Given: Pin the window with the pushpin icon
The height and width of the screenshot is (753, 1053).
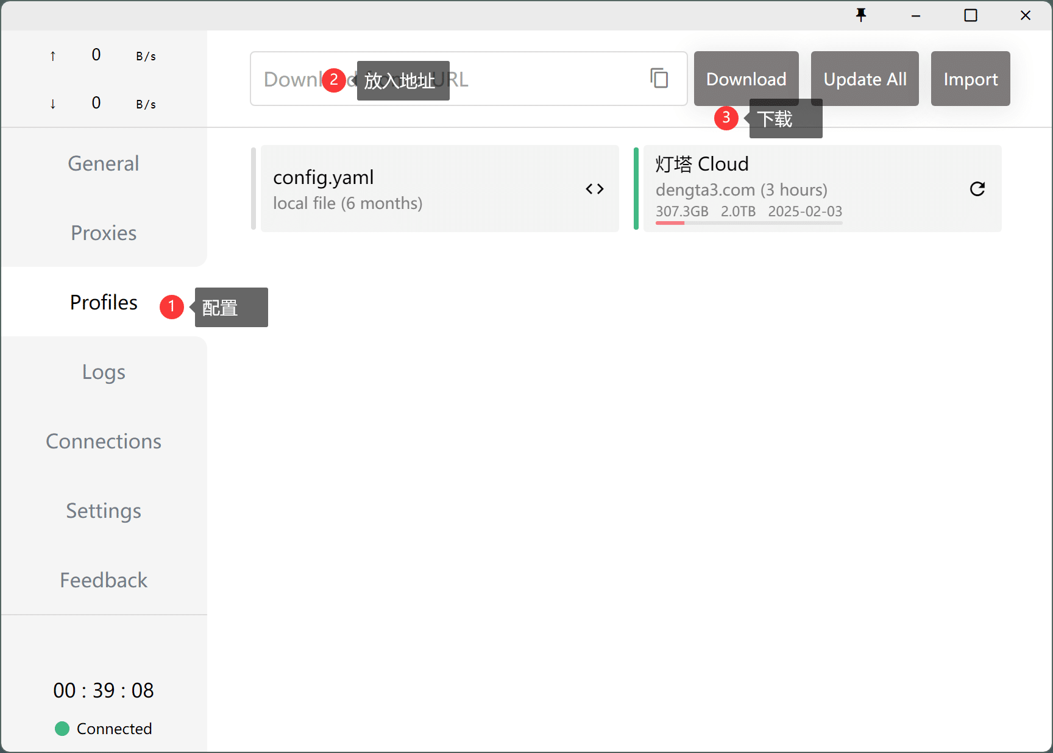Looking at the screenshot, I should point(860,15).
